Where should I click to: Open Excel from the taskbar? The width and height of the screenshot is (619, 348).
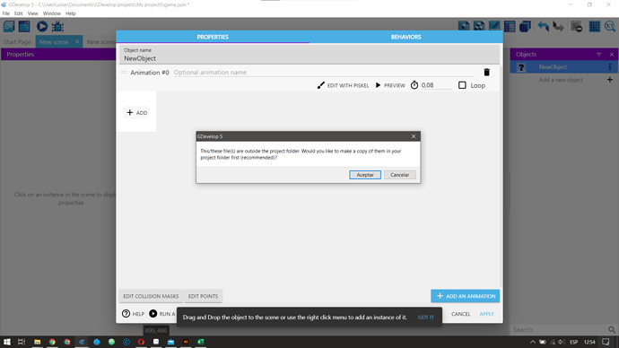(201, 342)
